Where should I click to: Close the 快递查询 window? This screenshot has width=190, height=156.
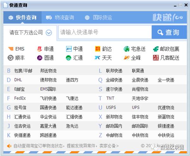[x=186, y=5]
